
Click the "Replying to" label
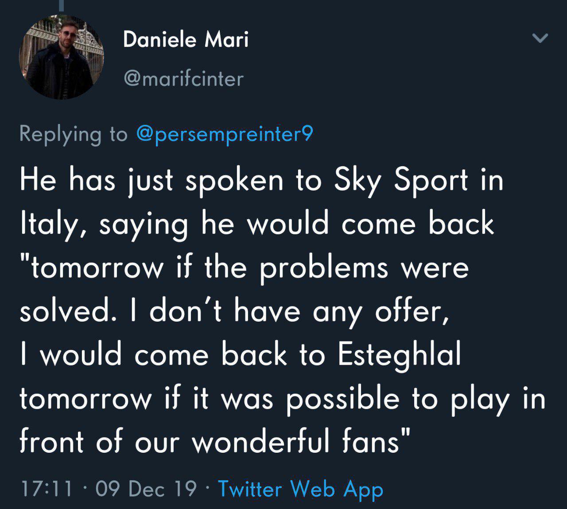point(74,134)
